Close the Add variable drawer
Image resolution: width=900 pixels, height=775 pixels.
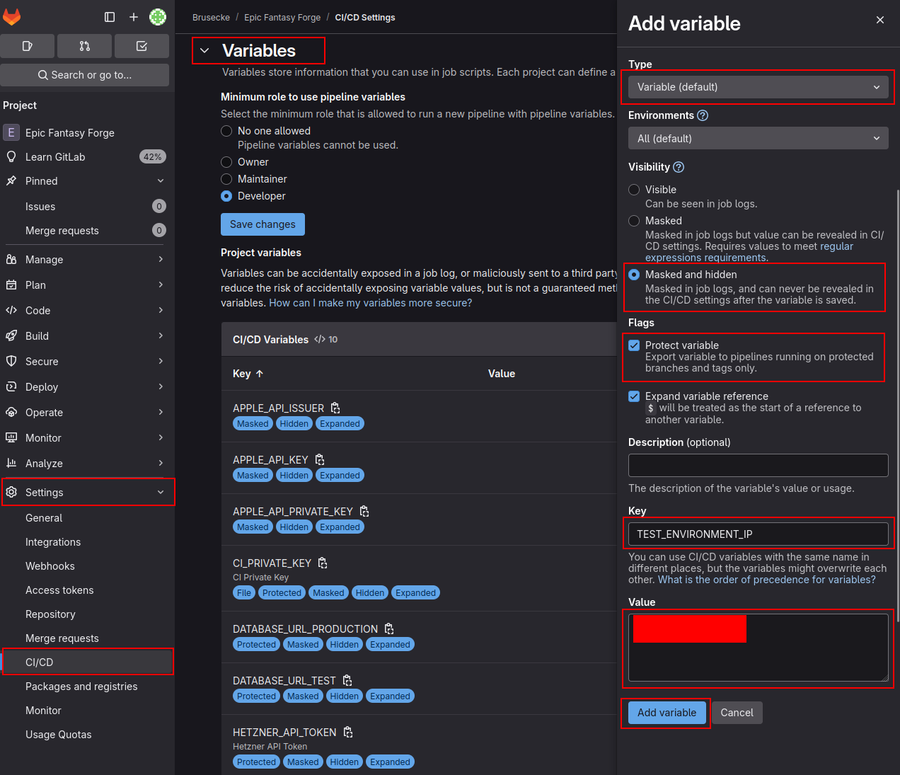880,20
